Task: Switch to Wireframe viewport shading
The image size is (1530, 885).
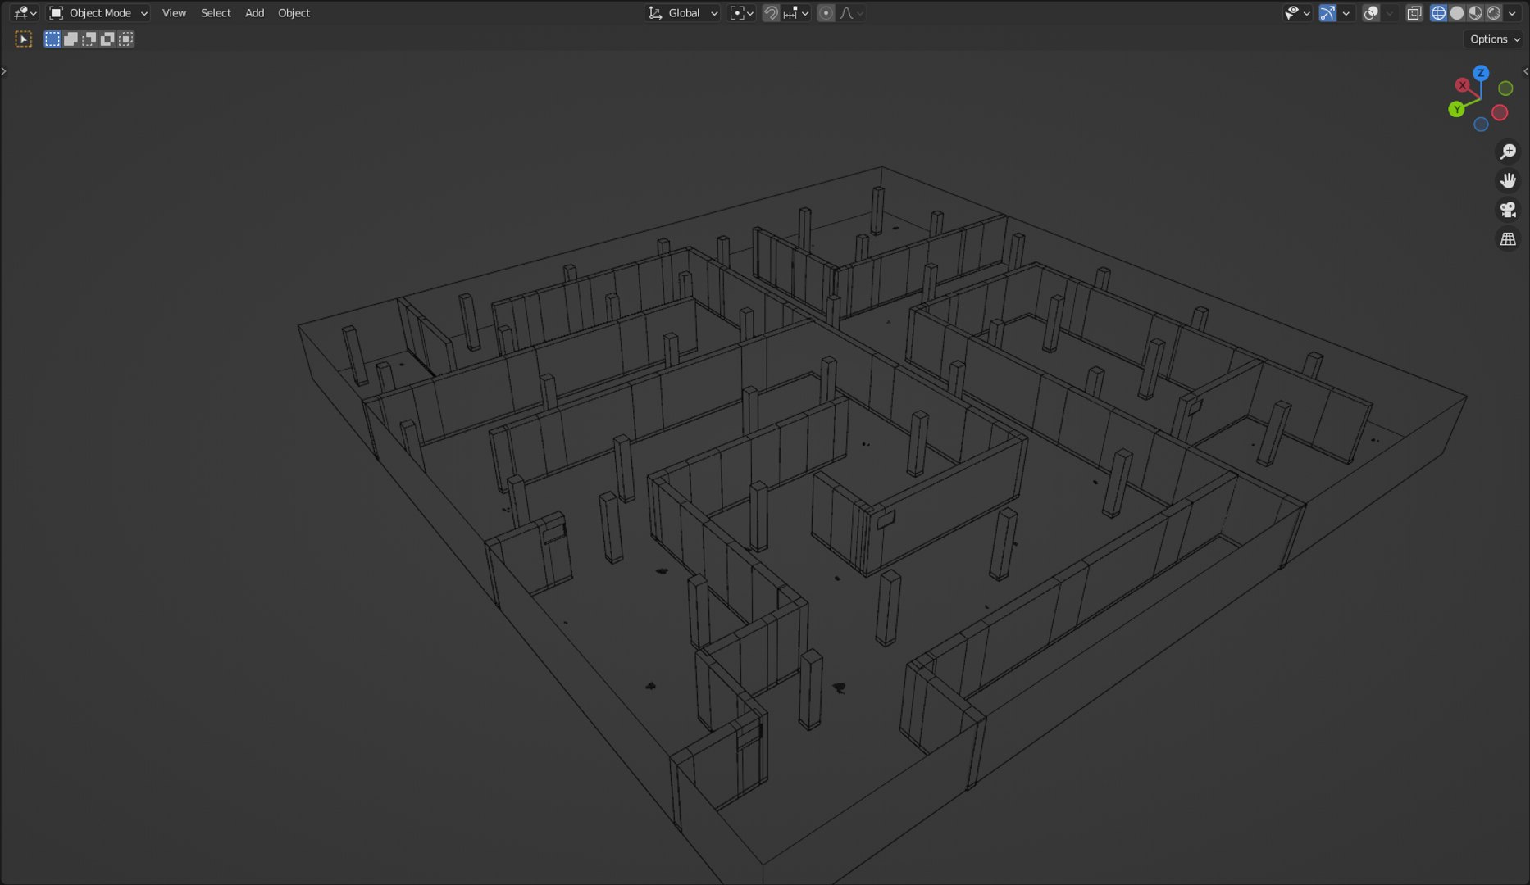Action: tap(1438, 13)
